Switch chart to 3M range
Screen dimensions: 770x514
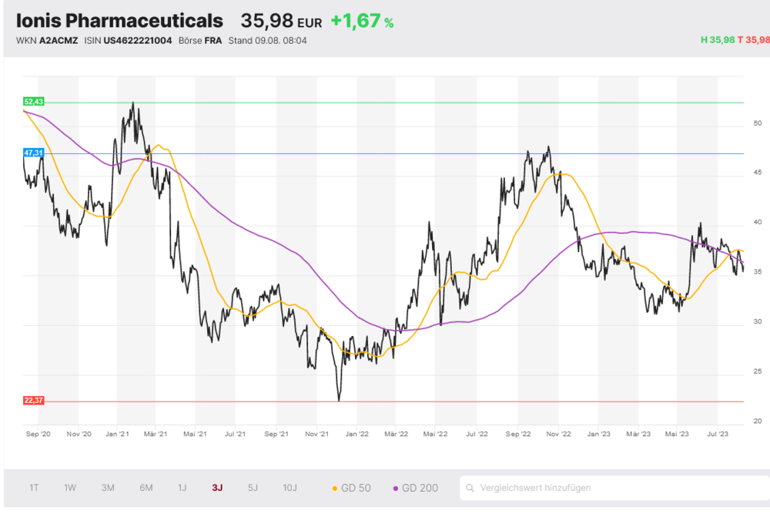pos(108,488)
